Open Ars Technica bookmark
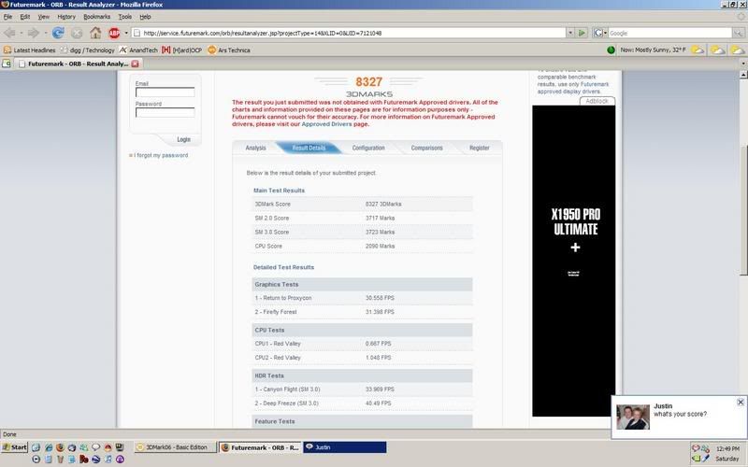Image resolution: width=748 pixels, height=467 pixels. 229,50
